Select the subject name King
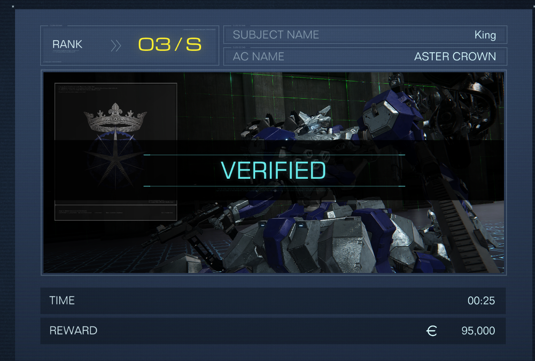 pos(485,35)
